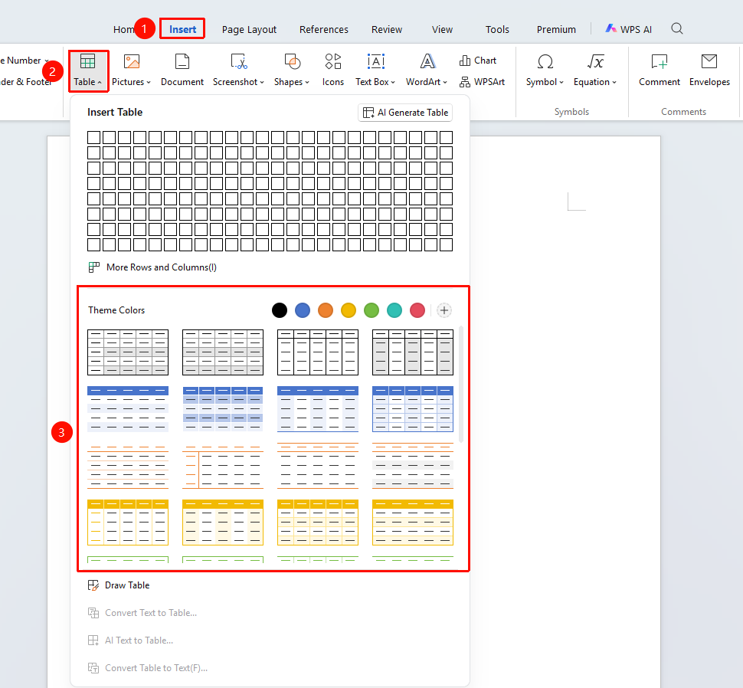
Task: Expand the WordArt dropdown arrow
Action: [x=445, y=83]
